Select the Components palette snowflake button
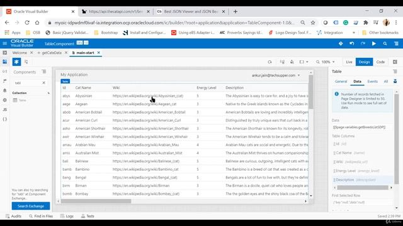The image size is (403, 226). click(x=16, y=62)
